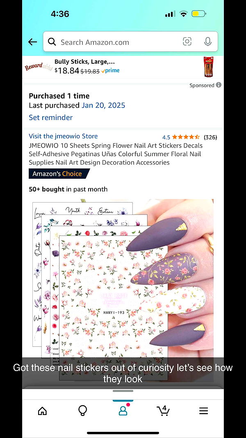View the 326 customer reviews
Image resolution: width=246 pixels, height=438 pixels.
(210, 137)
